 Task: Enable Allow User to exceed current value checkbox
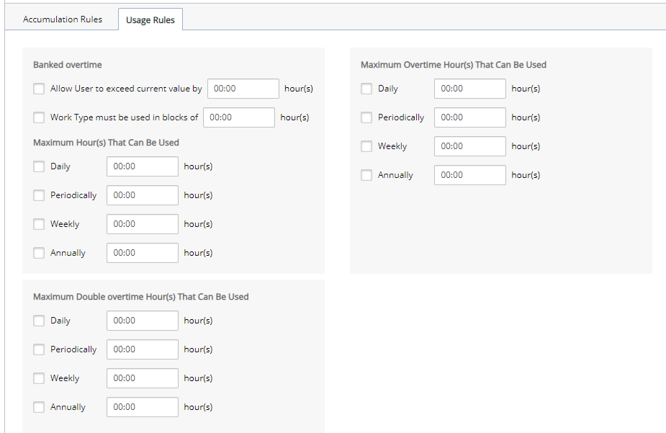click(x=39, y=89)
